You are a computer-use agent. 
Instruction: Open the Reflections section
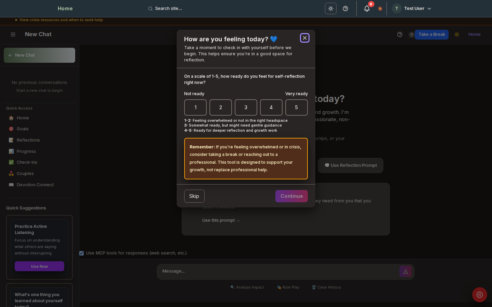28,140
